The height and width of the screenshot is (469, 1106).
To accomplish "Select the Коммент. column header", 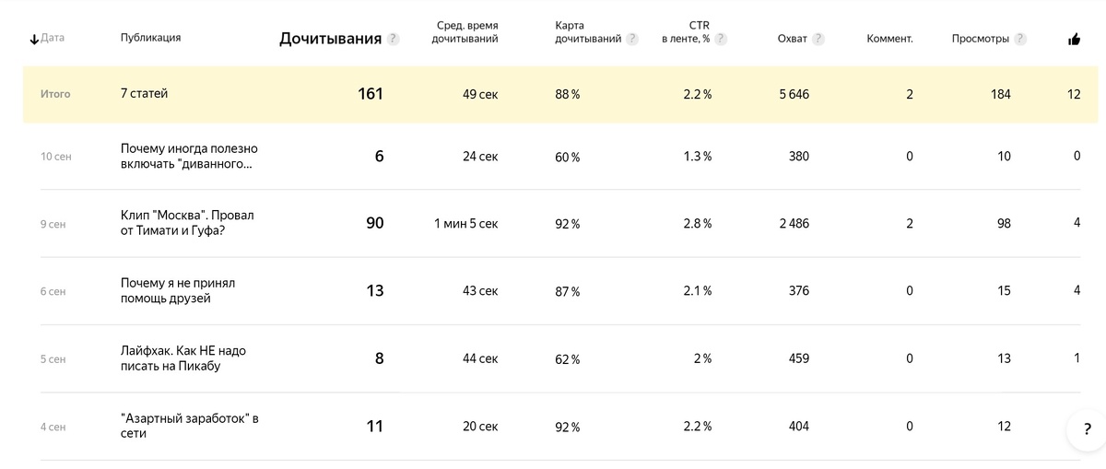I will click(890, 39).
